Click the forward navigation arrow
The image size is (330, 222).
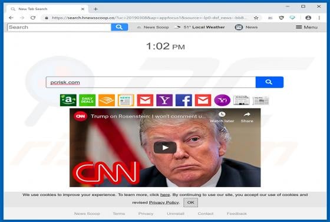coord(22,18)
